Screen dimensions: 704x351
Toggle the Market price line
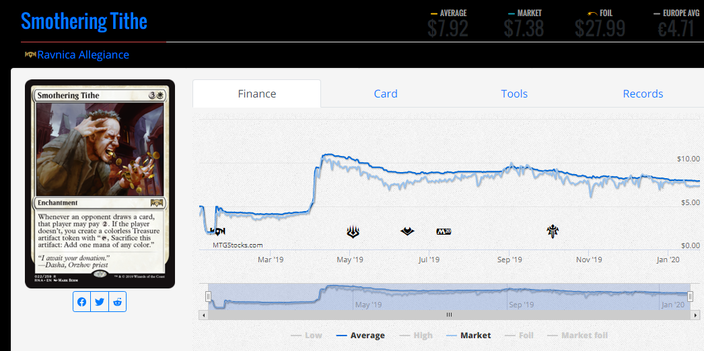point(468,335)
